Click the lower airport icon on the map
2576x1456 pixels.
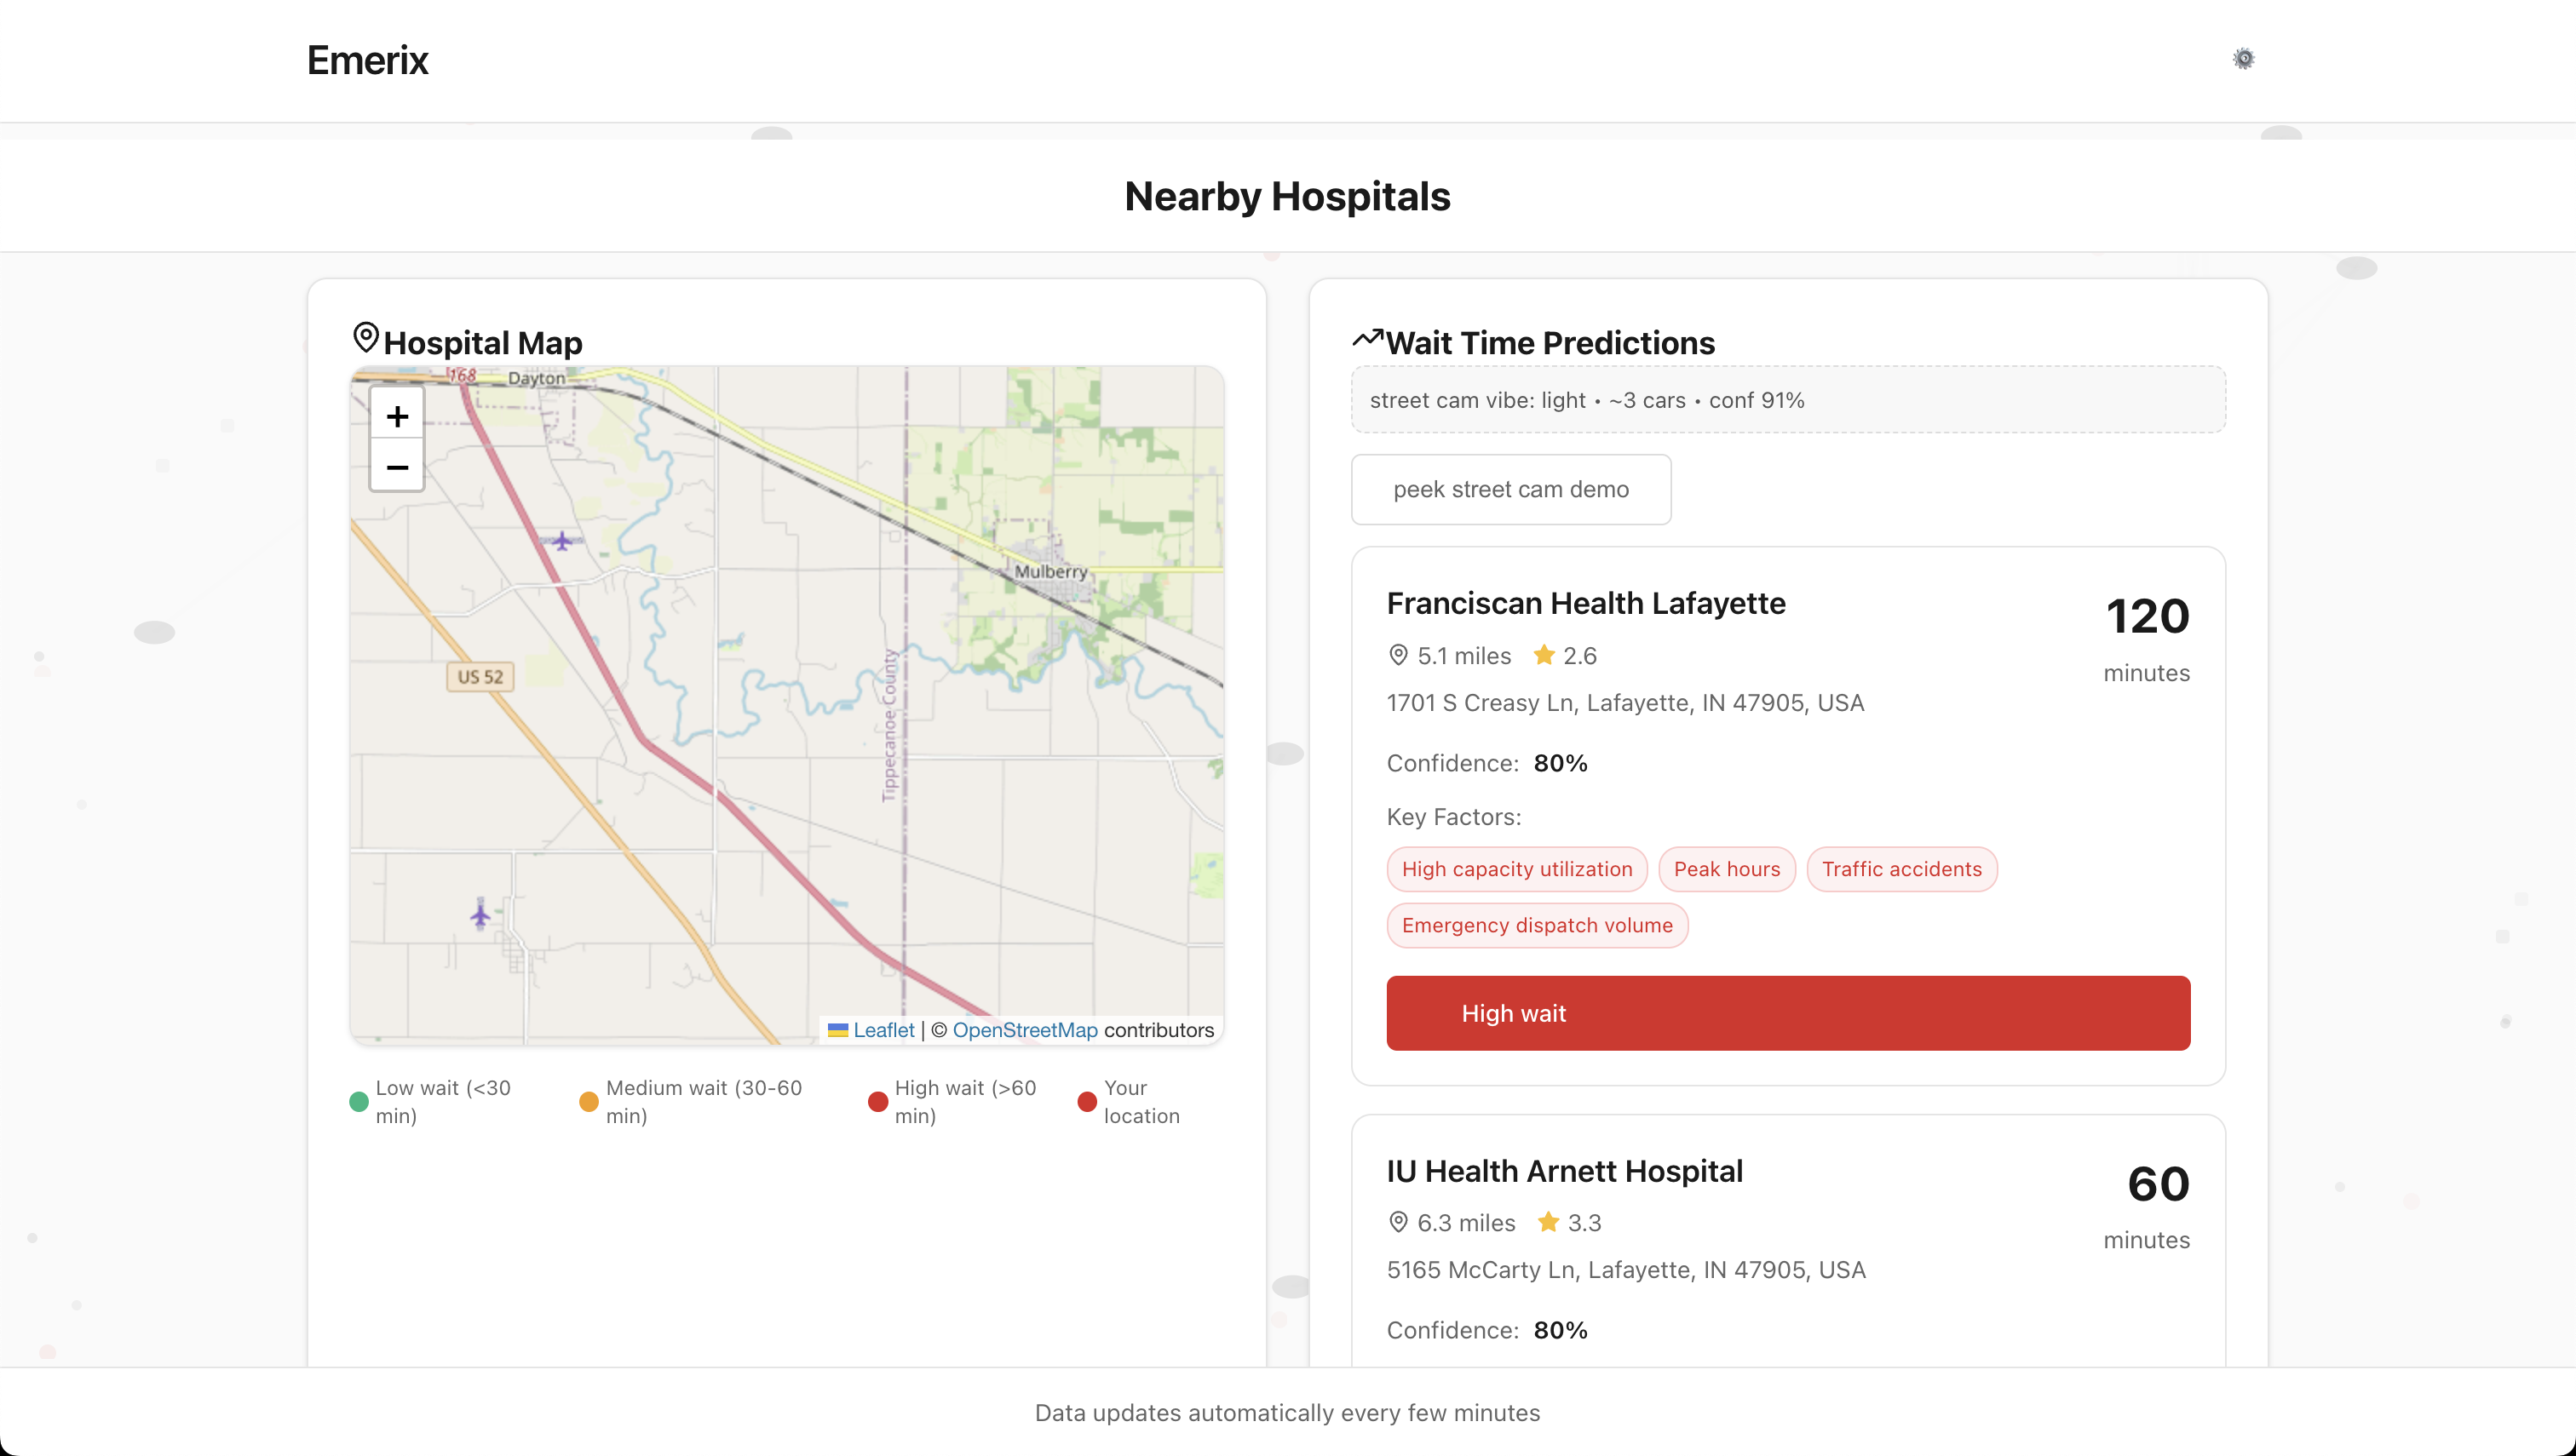tap(480, 914)
